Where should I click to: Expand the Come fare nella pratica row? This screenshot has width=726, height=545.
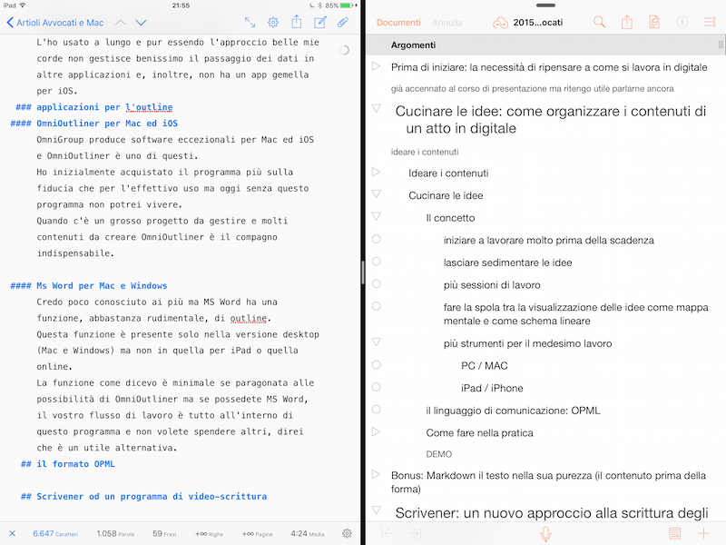(376, 431)
